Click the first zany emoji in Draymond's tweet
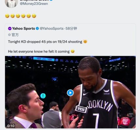The height and width of the screenshot is (130, 140). point(7,16)
